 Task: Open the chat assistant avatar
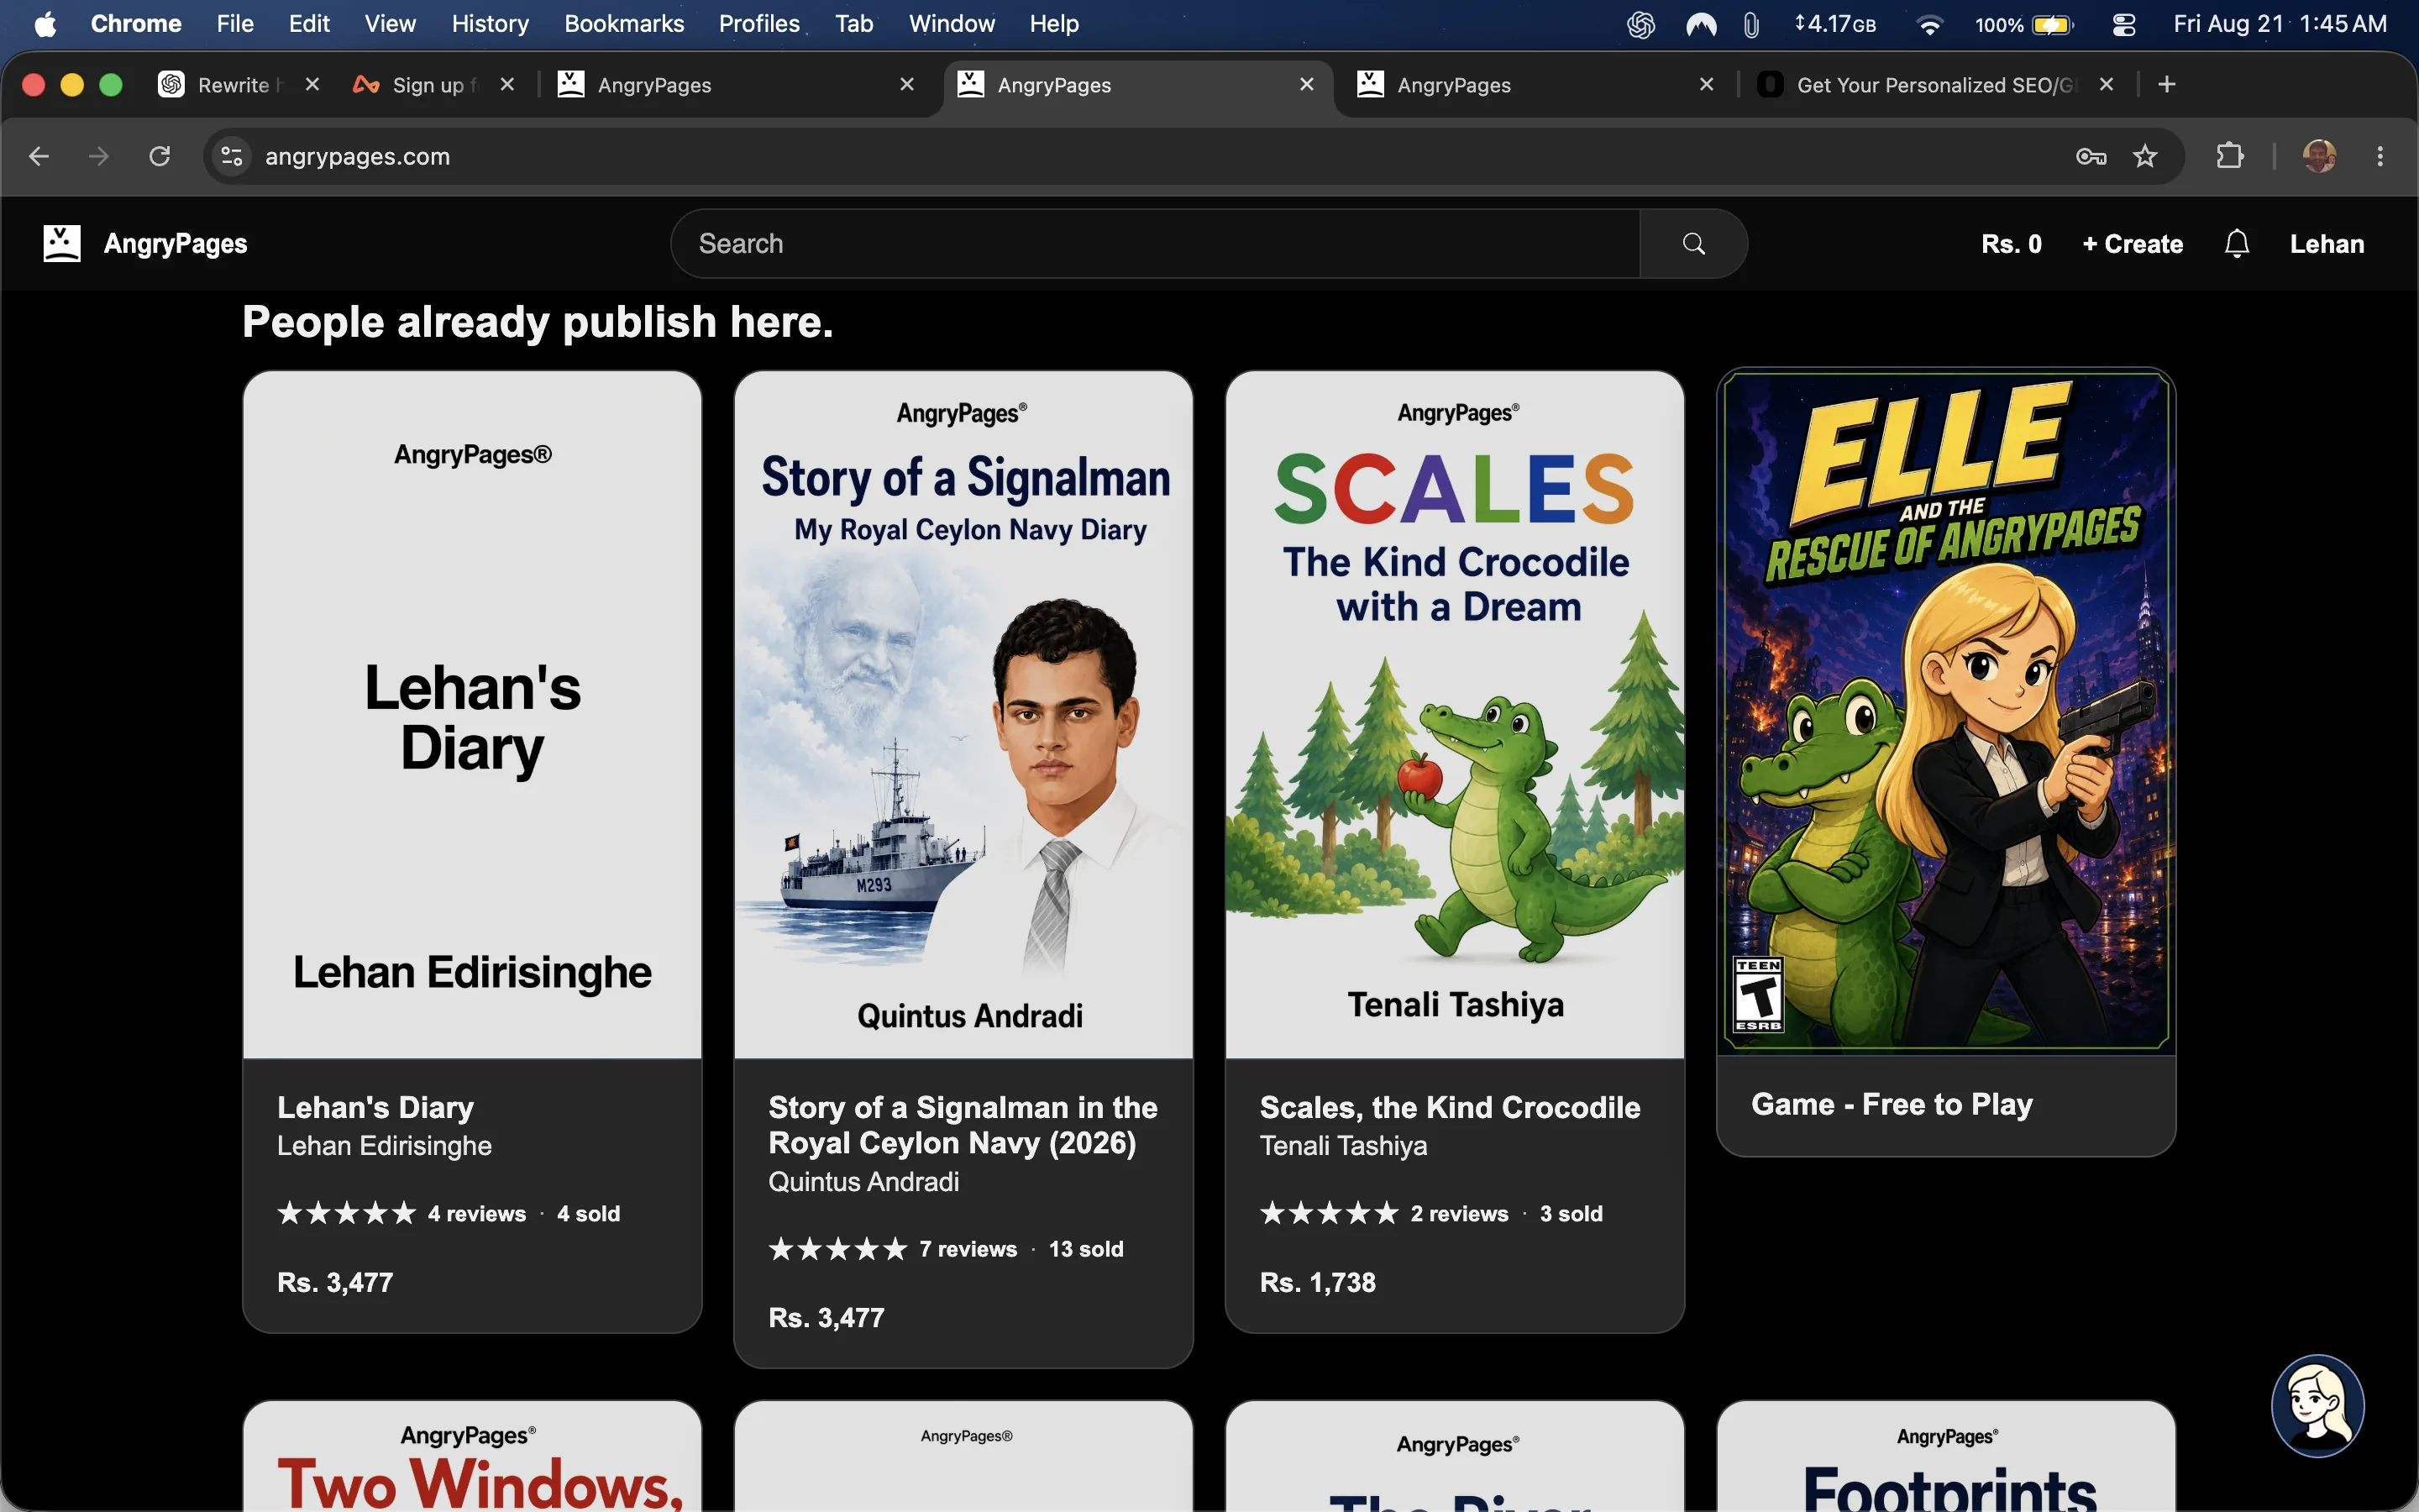pyautogui.click(x=2317, y=1406)
